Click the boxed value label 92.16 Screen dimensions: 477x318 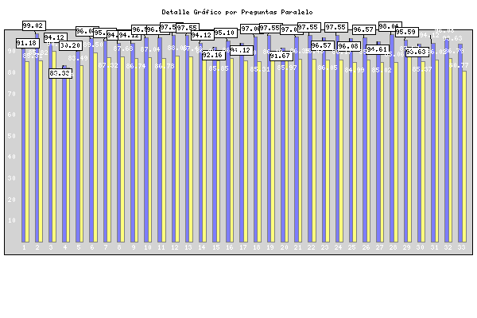pyautogui.click(x=214, y=55)
